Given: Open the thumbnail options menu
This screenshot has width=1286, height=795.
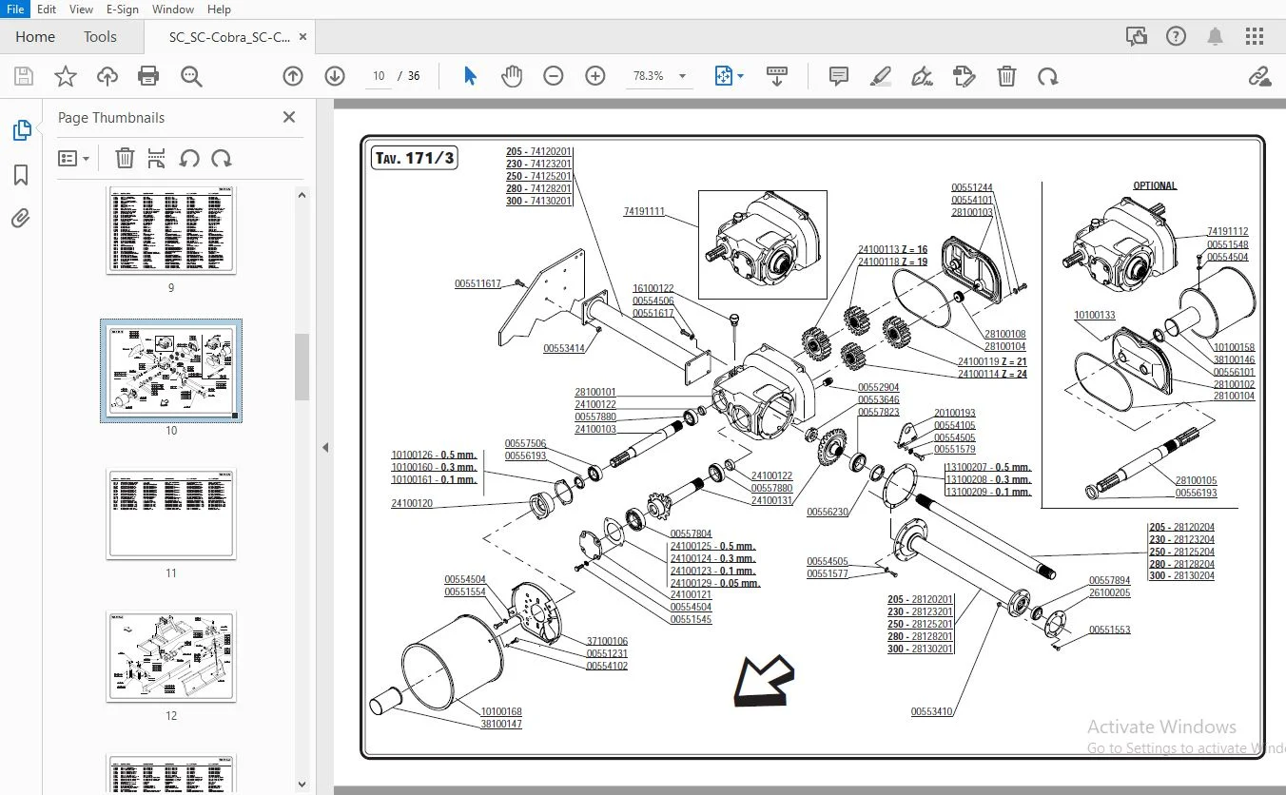Looking at the screenshot, I should tap(73, 159).
